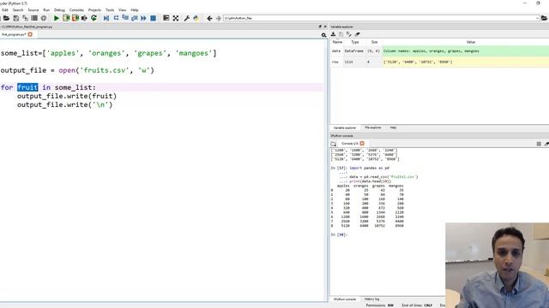Open the Run menu
The height and width of the screenshot is (308, 549).
(46, 9)
